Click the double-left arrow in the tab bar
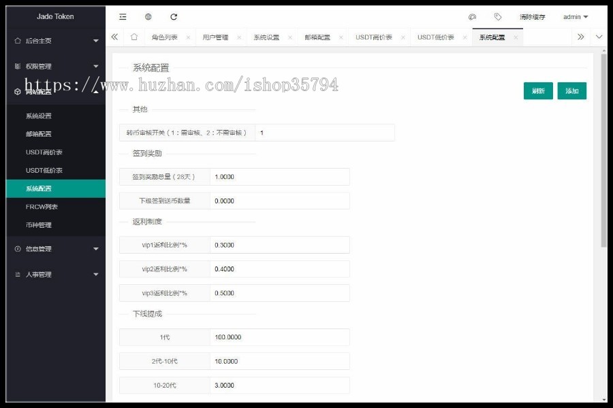 coord(114,37)
